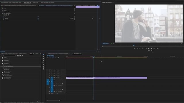
Task: Open the Lumetri Presets folder
Action: [x=7, y=59]
